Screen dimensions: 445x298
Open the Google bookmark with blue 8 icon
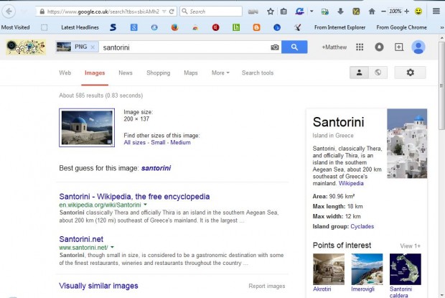(134, 27)
